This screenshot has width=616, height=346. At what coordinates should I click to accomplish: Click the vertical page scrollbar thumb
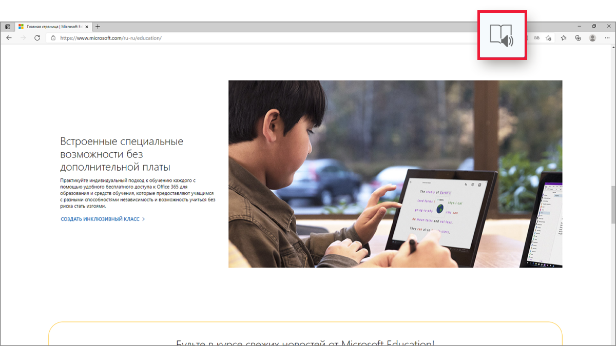613,205
